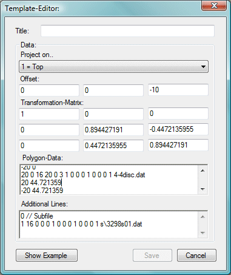
Task: Click the Polygon-Data line containing 4-4disc.dat
Action: coord(83,175)
